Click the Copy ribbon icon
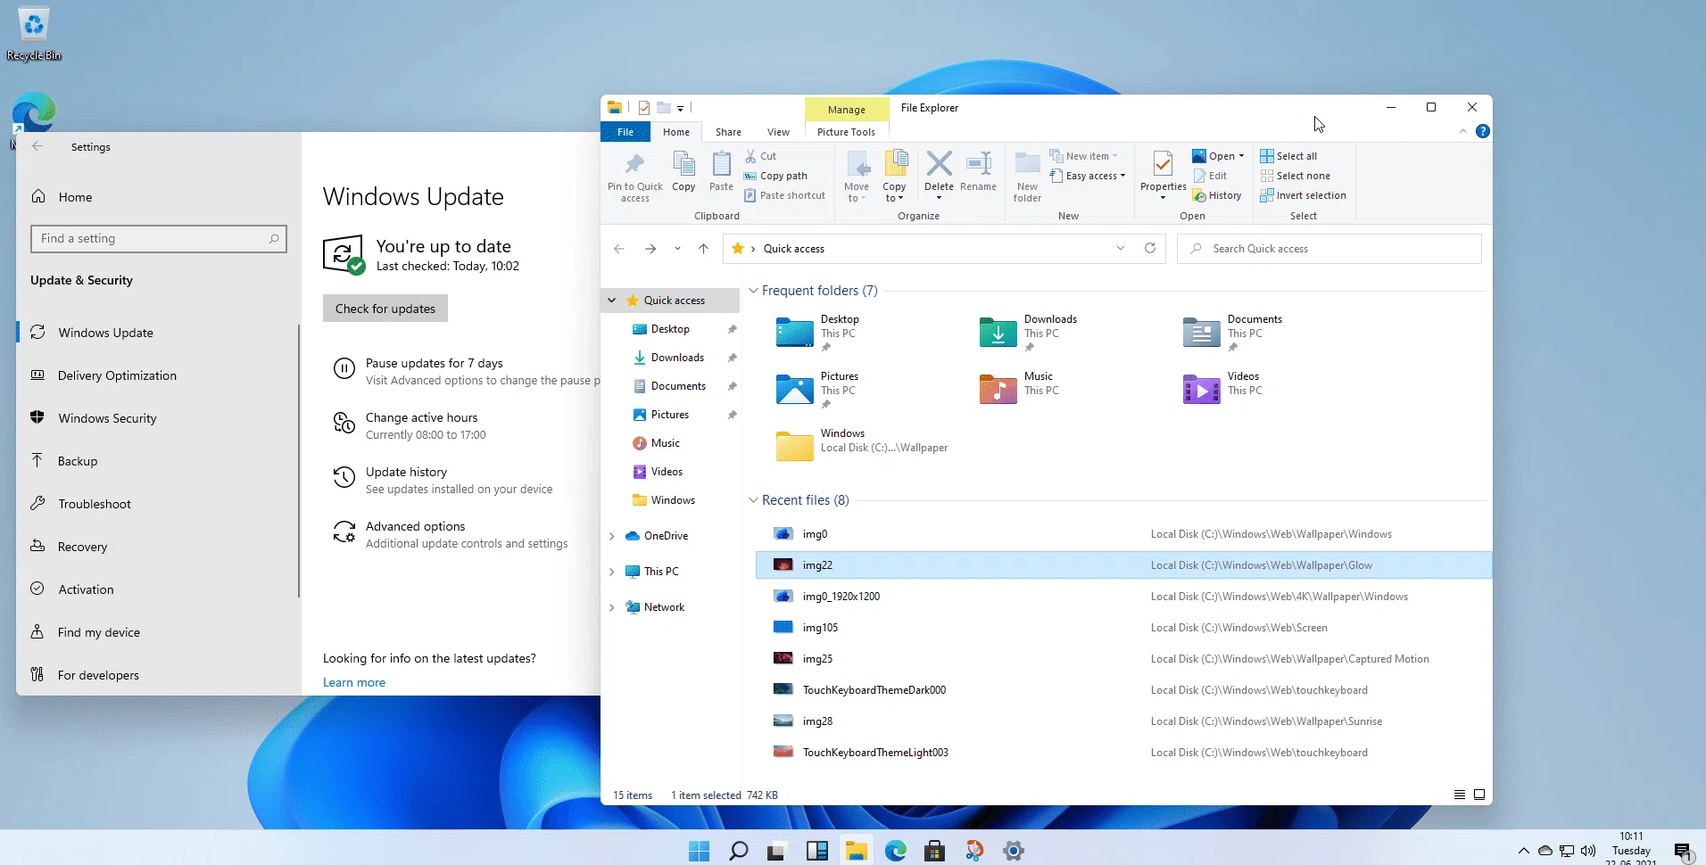The image size is (1706, 865). coord(683,171)
